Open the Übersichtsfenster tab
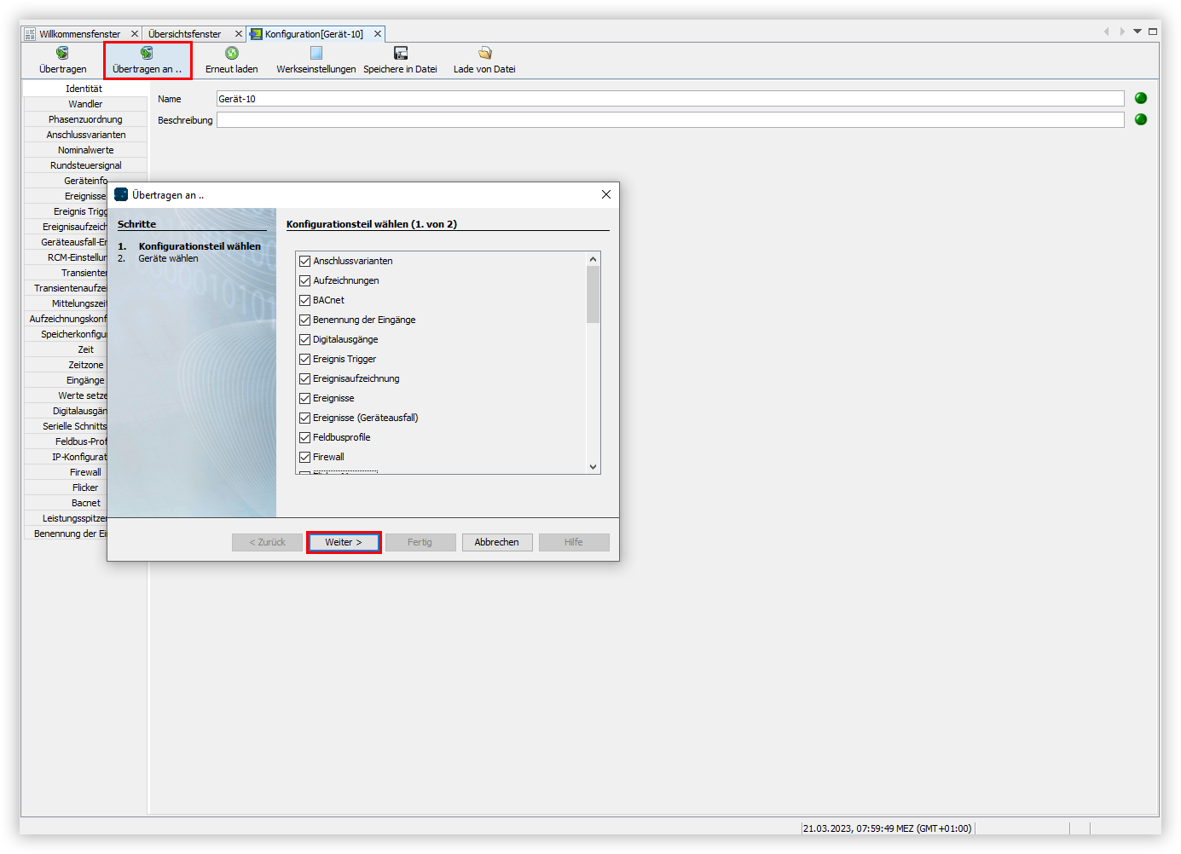Screen dimensions: 1181x854 click(186, 33)
